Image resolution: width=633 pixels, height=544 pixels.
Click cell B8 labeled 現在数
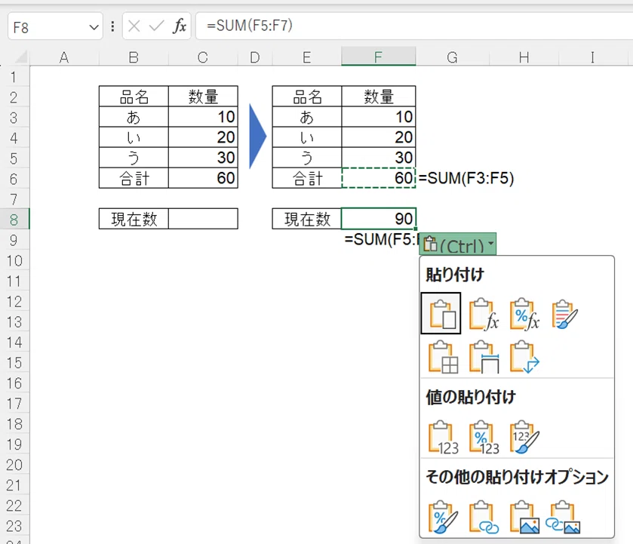tap(134, 219)
